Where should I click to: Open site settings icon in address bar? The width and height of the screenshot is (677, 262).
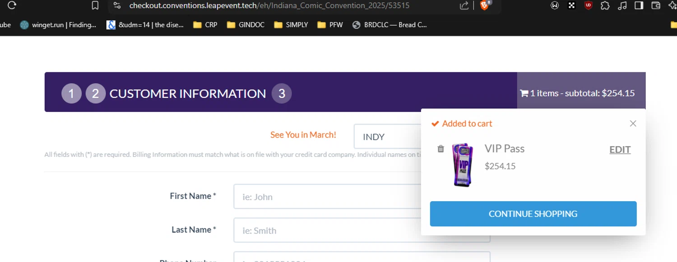[x=117, y=5]
